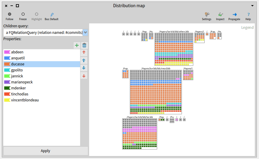Click the /Papers/lse-bib/bib/rmod.bib label
The image size is (259, 159).
pos(156,68)
